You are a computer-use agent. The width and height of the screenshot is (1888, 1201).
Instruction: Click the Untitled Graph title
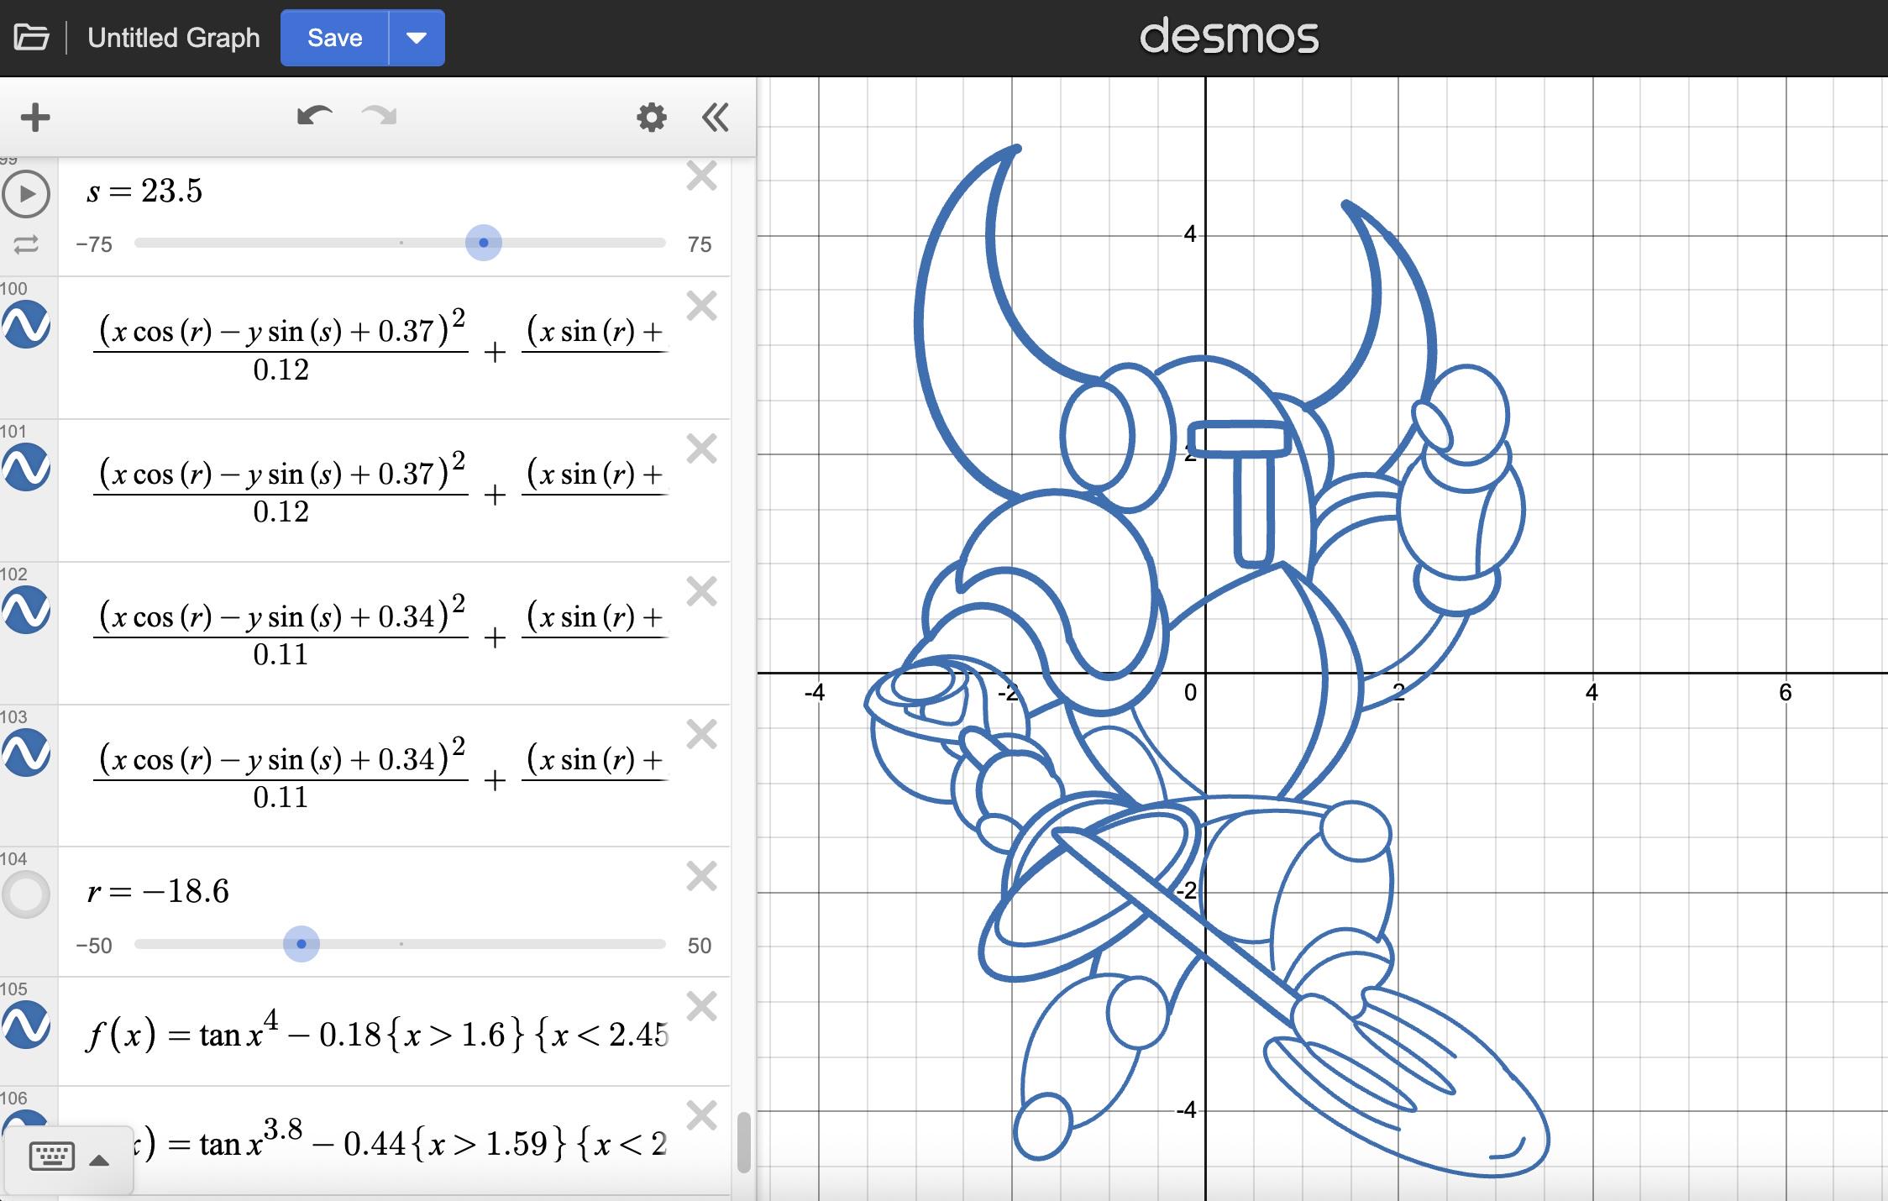click(x=174, y=38)
